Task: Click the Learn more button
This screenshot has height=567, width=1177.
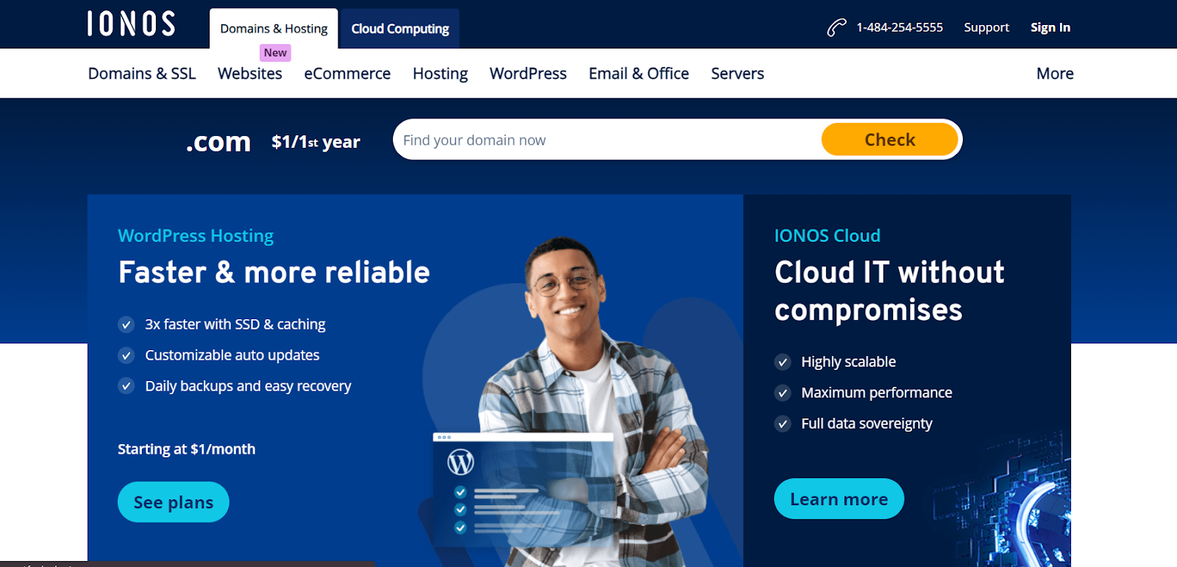Action: (x=839, y=499)
